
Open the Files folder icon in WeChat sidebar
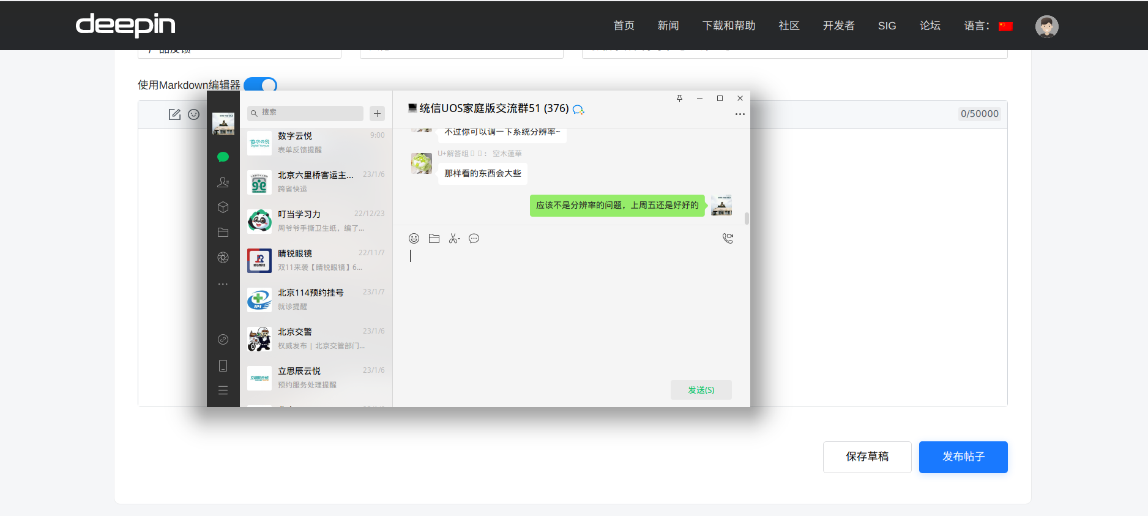223,233
